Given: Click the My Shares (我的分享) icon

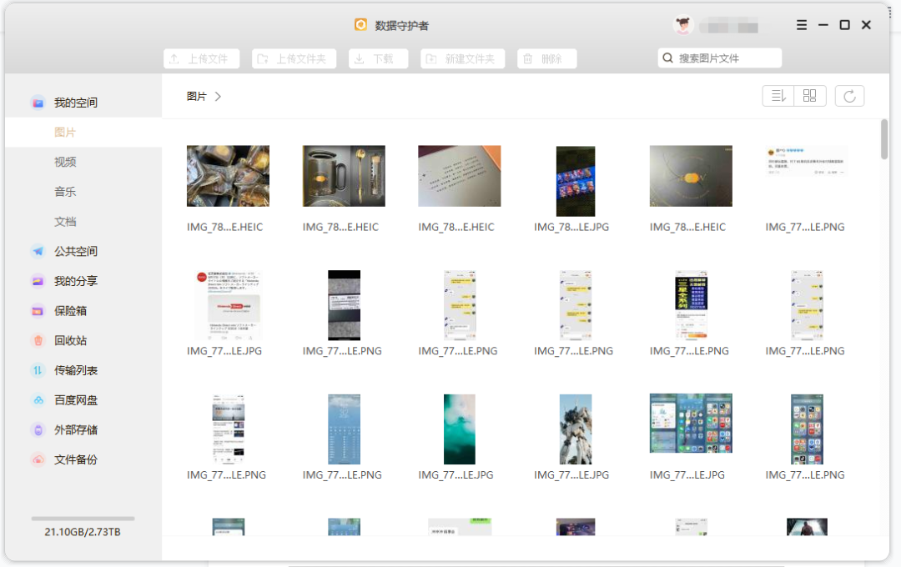Looking at the screenshot, I should (38, 282).
